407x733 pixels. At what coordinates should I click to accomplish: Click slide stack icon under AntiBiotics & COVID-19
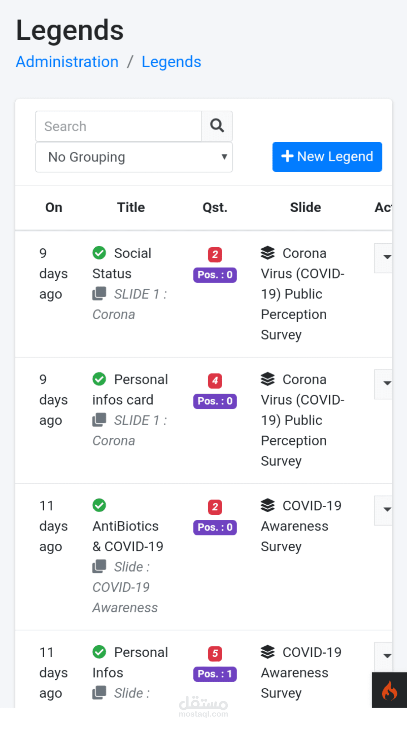coord(99,567)
